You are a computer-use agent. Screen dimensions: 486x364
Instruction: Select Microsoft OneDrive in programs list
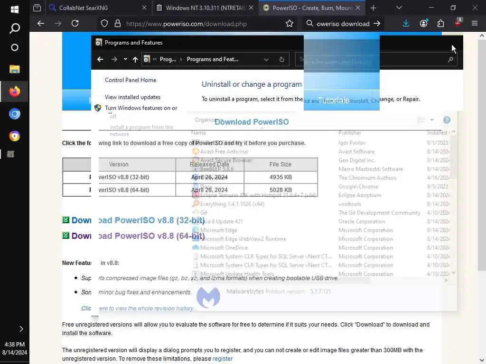pos(224,247)
